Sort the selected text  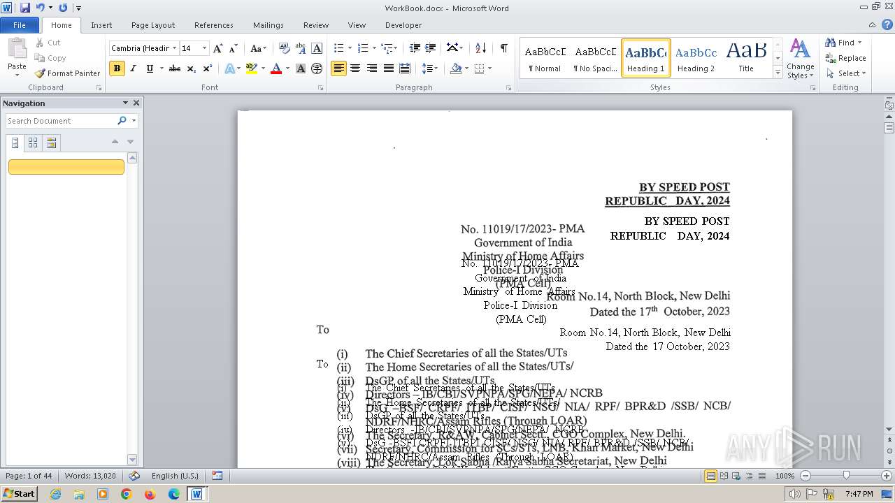click(480, 48)
